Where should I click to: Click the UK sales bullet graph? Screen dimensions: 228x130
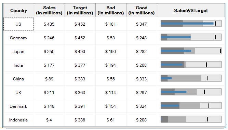(x=191, y=92)
